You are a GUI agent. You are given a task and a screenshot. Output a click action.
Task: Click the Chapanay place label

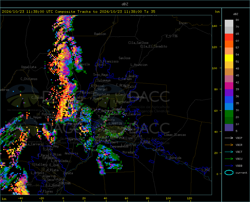coord(118,109)
